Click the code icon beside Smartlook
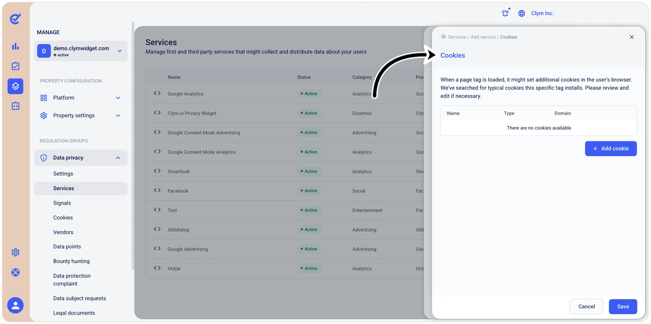651x324 pixels. point(157,171)
